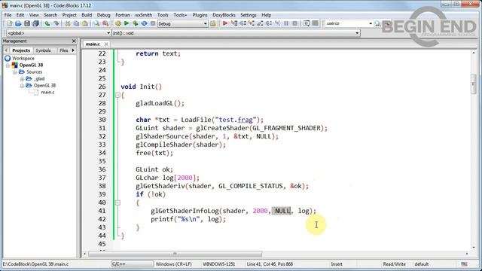482x271 pixels.
Task: Run the project with green play icon
Action: pyautogui.click(x=127, y=23)
